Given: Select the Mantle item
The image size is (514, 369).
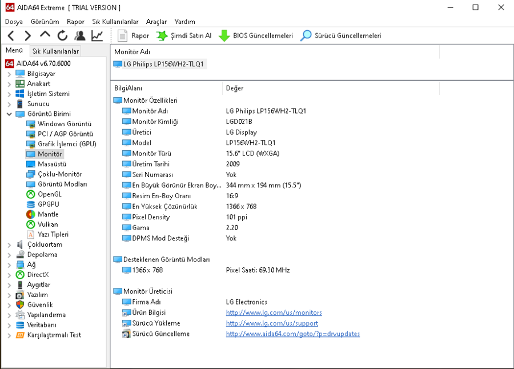Looking at the screenshot, I should point(48,214).
